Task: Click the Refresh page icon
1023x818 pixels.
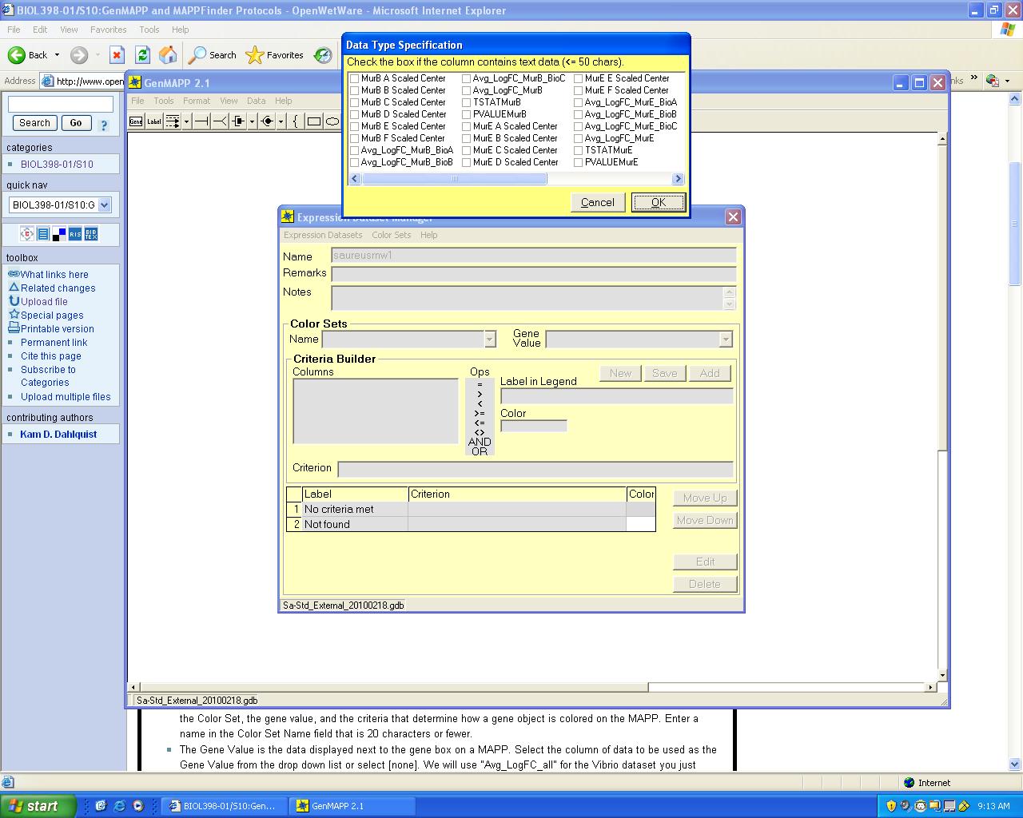Action: pos(142,55)
